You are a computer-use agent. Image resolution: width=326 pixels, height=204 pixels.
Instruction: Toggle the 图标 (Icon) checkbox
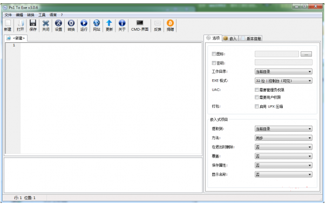214,54
